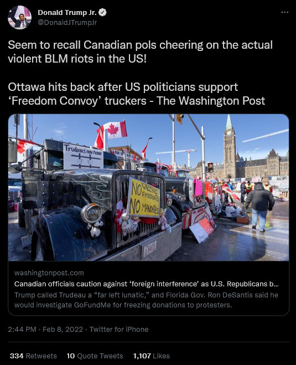The image size is (296, 365).
Task: Click the 2:44 PM timestamp
Action: coord(22,330)
